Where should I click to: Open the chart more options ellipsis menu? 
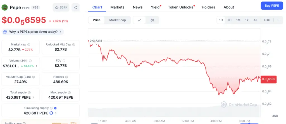(279, 20)
